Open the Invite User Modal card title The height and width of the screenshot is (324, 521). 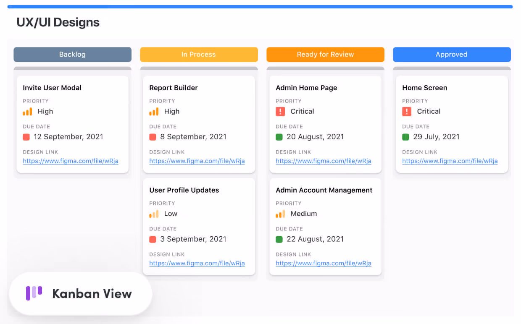52,88
